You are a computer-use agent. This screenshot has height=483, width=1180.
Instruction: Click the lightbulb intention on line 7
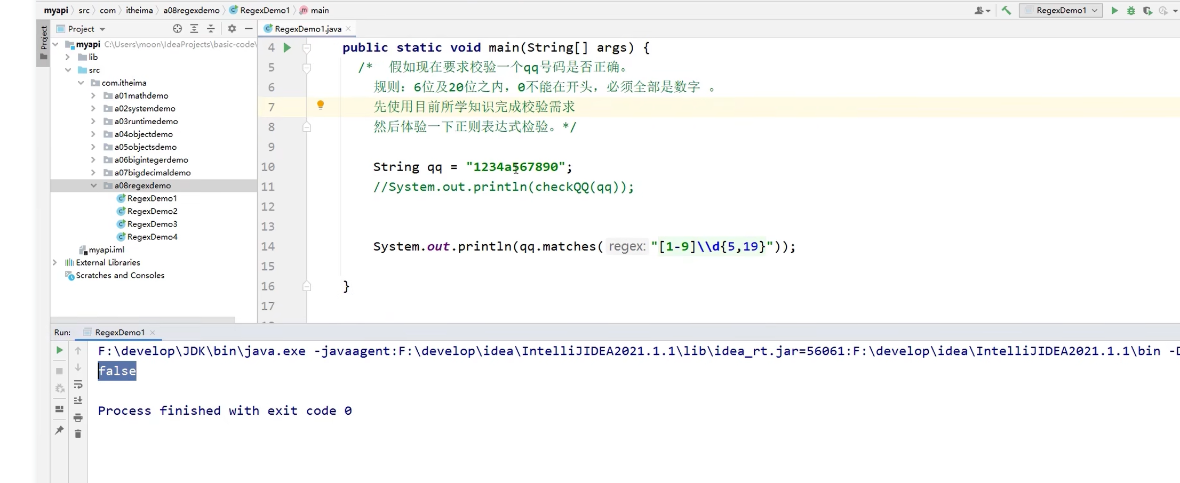320,106
